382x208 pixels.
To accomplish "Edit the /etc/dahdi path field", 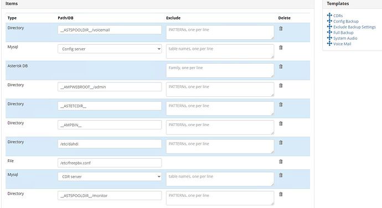I will (110, 144).
